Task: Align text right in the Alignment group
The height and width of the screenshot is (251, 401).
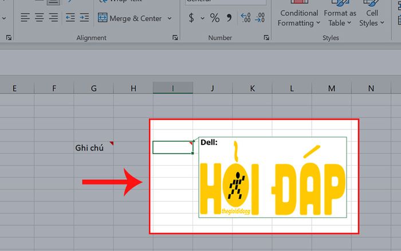Action: (53, 18)
